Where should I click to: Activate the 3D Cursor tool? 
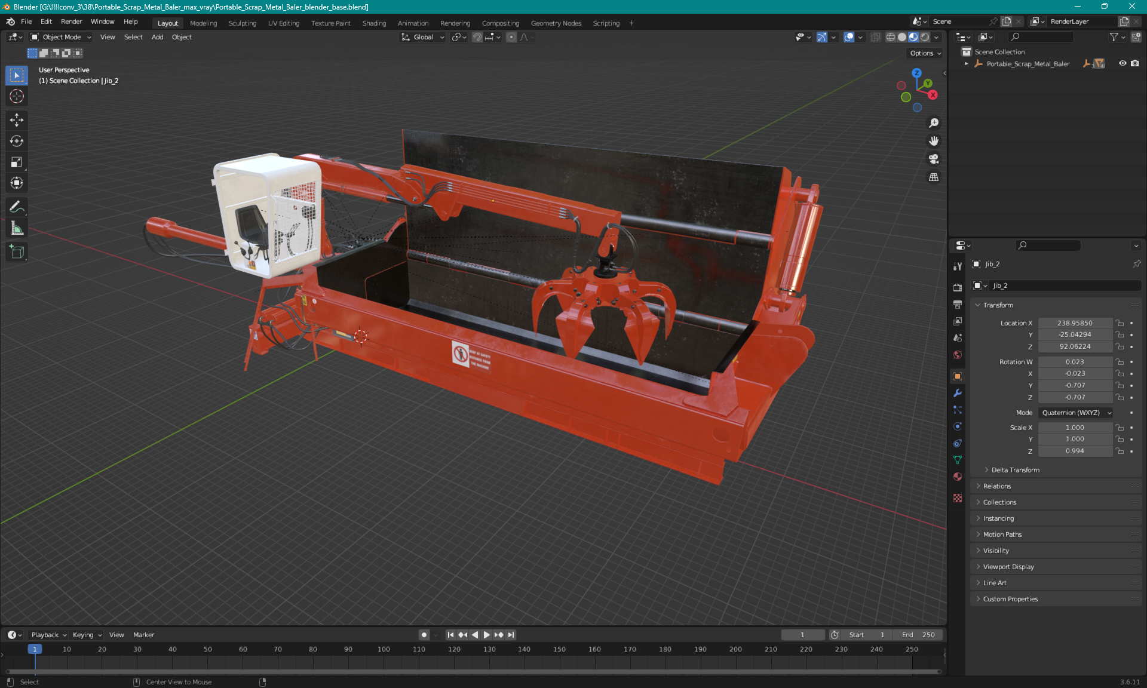(x=17, y=96)
